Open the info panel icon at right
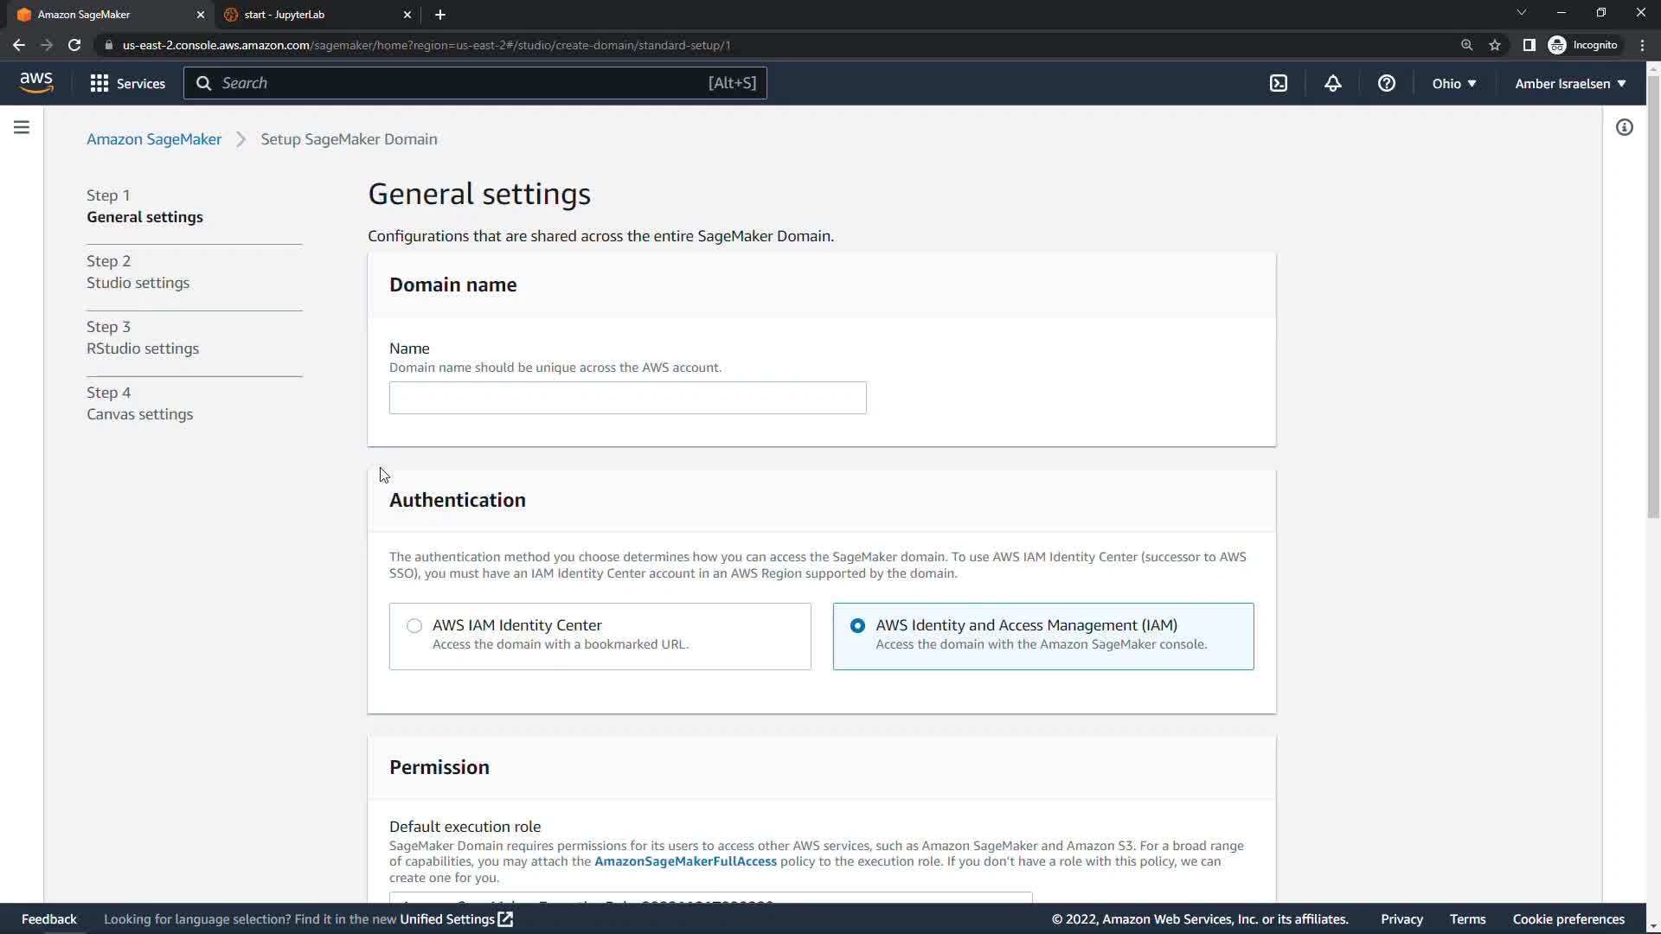Screen dimensions: 1661x934 coord(1624,127)
